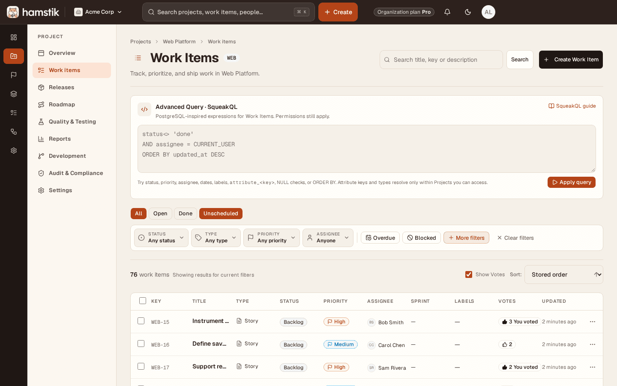Screen dimensions: 617x386
Task: Expand the Status filter dropdown
Action: click(x=161, y=238)
